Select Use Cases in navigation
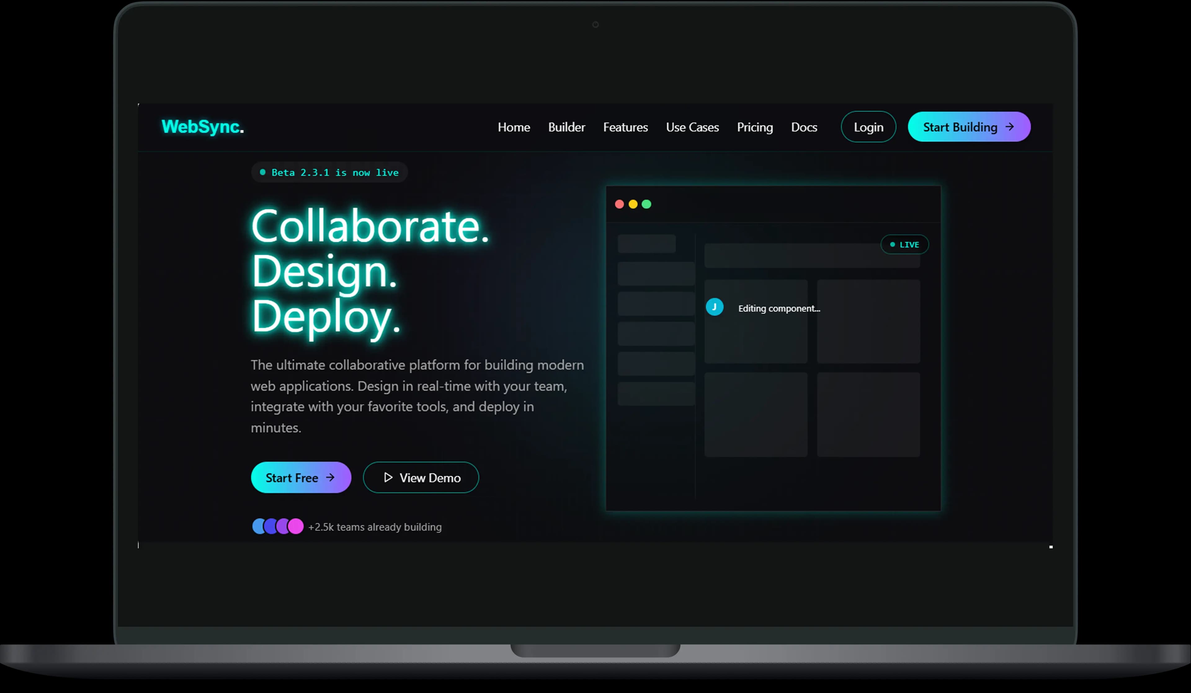The height and width of the screenshot is (693, 1191). coord(692,127)
